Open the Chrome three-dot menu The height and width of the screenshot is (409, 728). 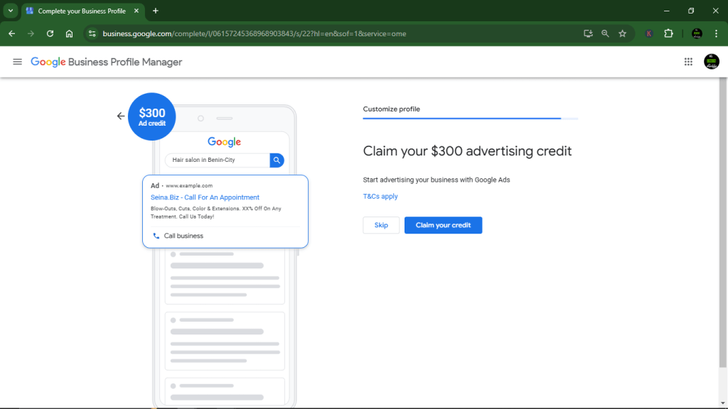point(714,33)
